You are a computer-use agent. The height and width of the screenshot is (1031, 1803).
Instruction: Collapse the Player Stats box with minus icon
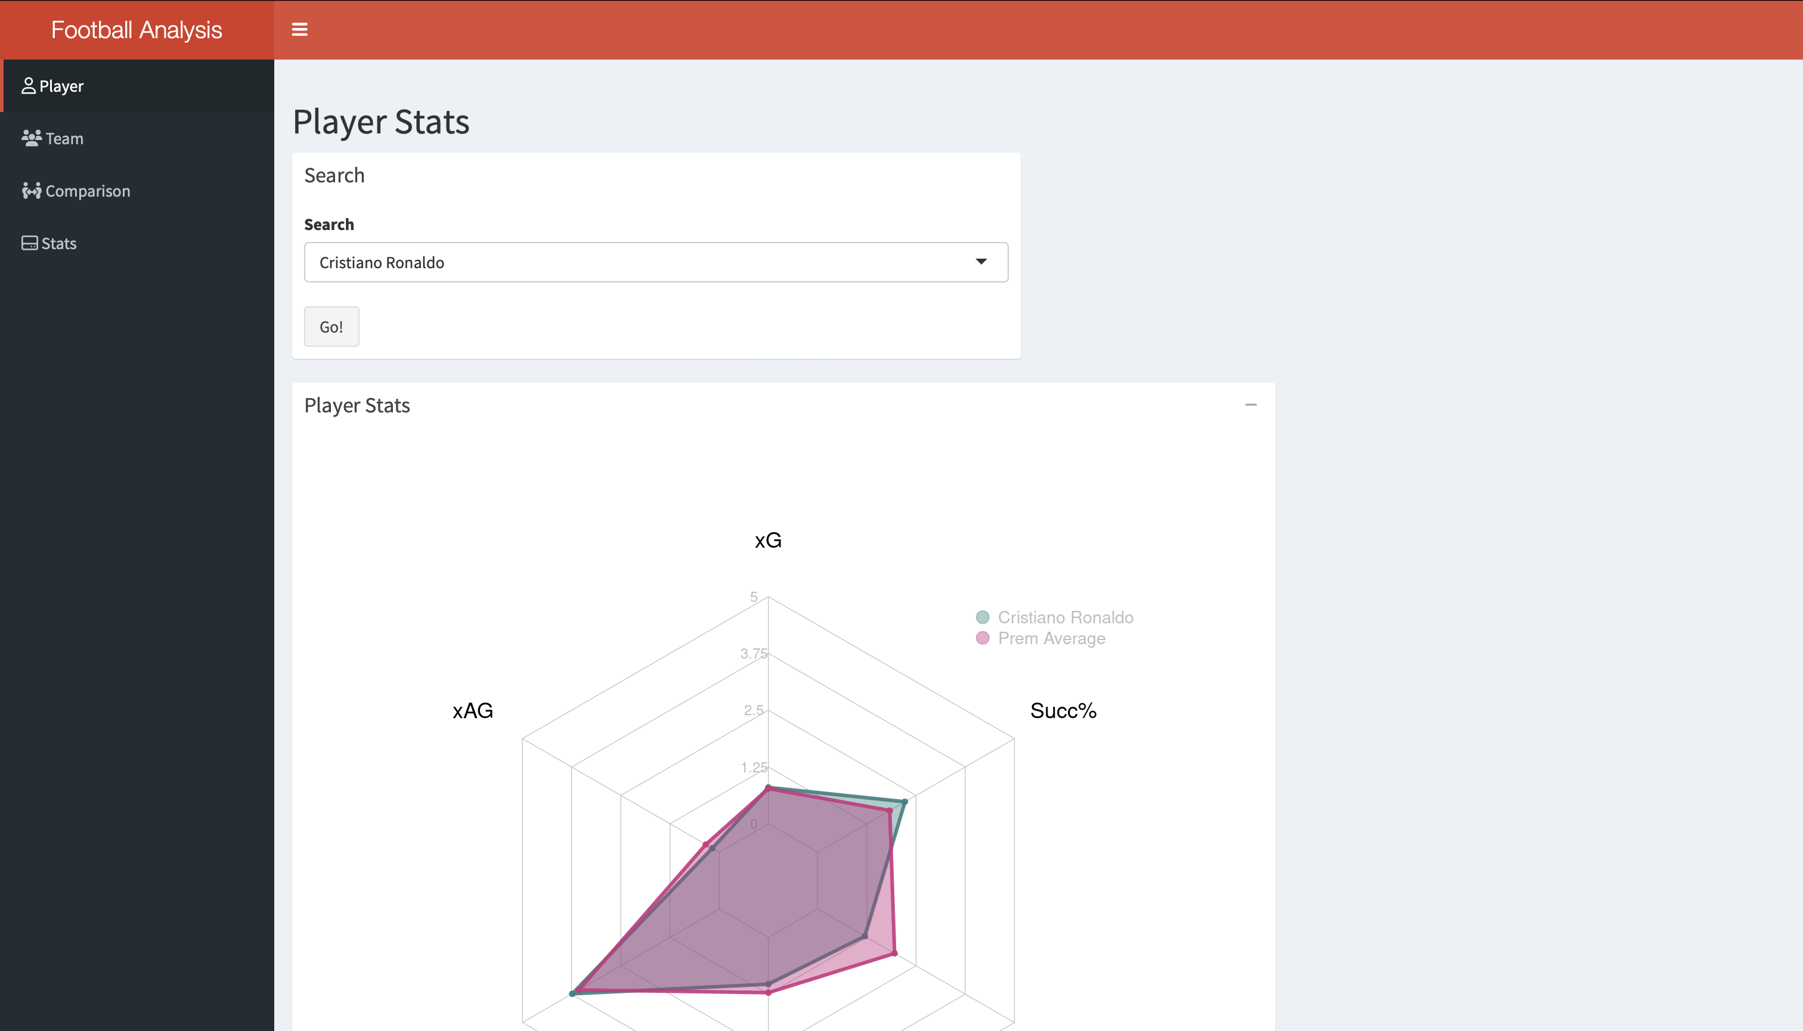1250,405
